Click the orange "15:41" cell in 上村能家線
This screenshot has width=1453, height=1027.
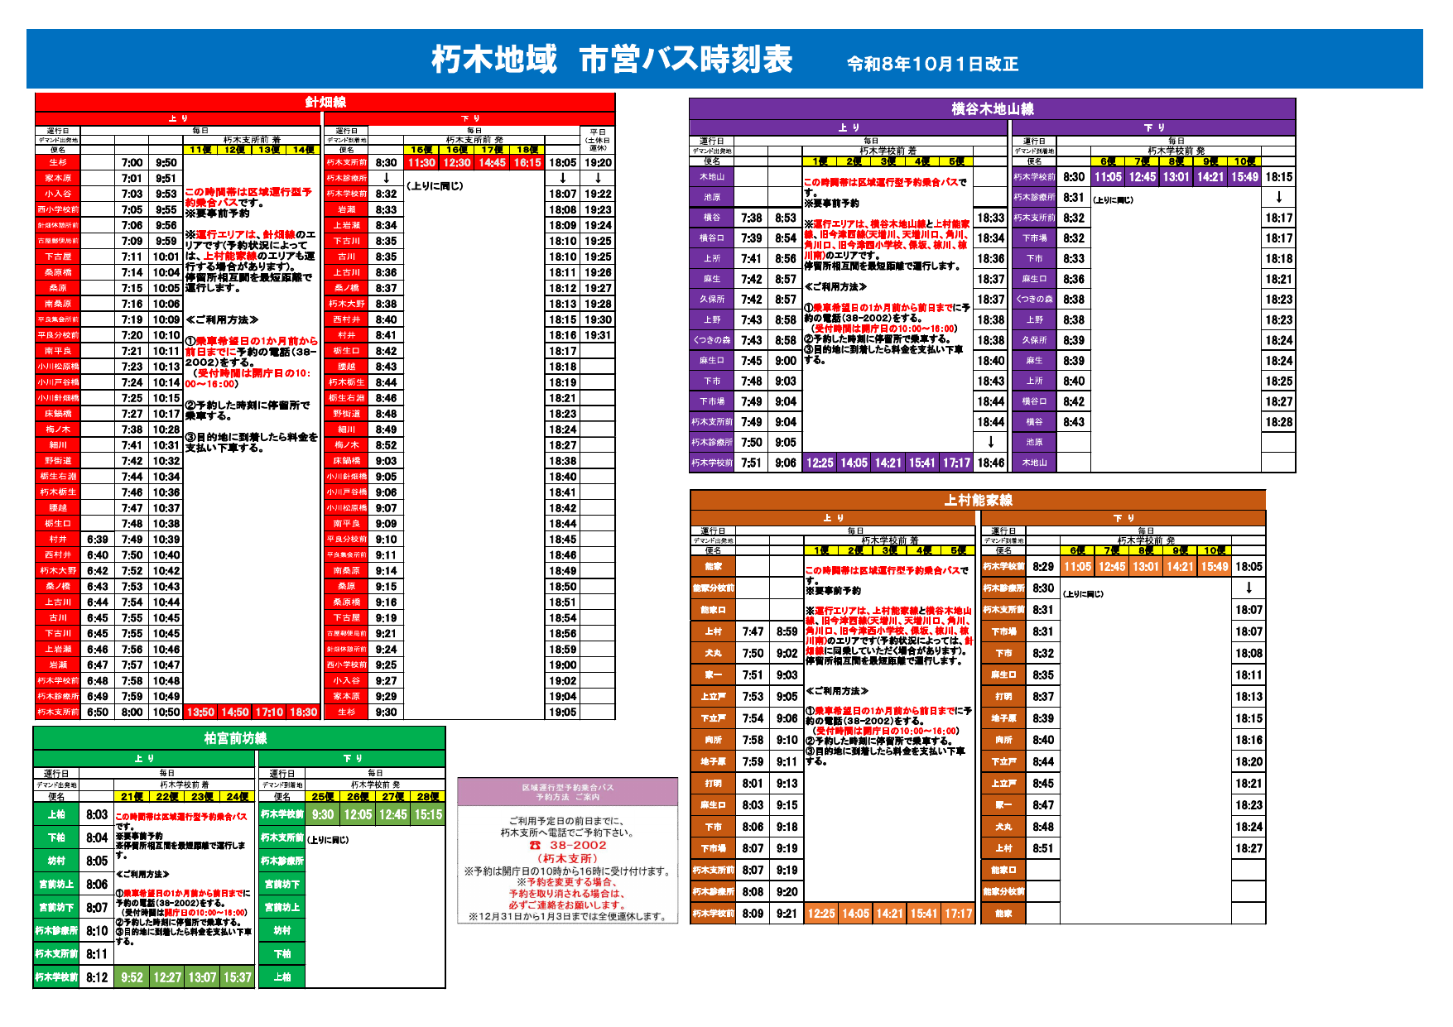click(x=924, y=914)
